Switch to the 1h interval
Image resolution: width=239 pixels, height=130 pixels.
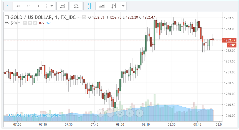[x=29, y=6]
